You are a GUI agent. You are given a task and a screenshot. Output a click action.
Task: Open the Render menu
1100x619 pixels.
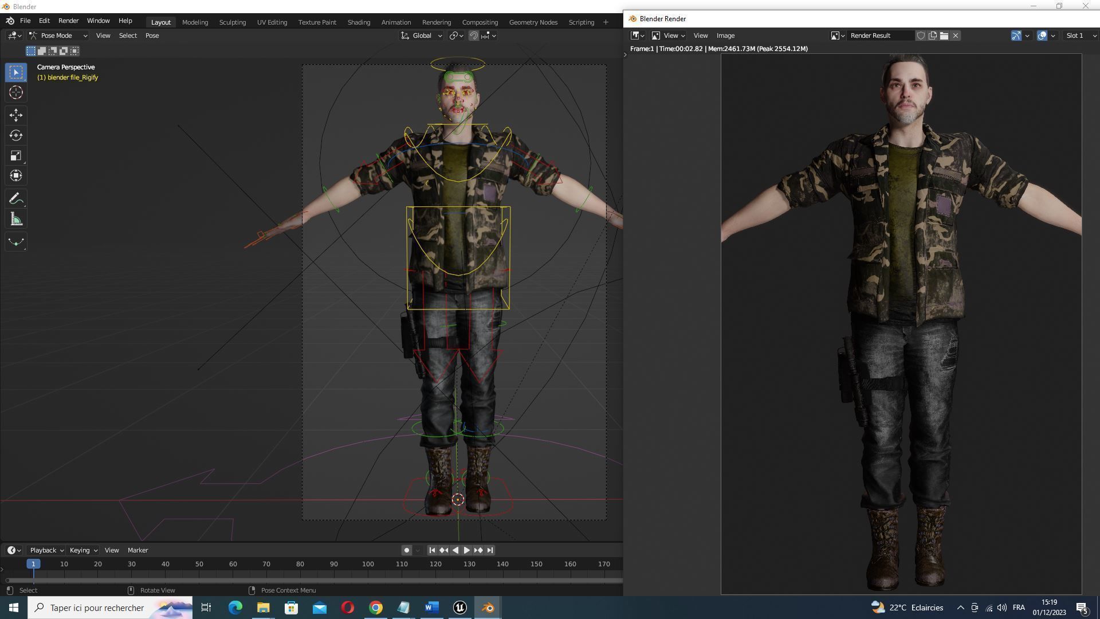pos(68,21)
